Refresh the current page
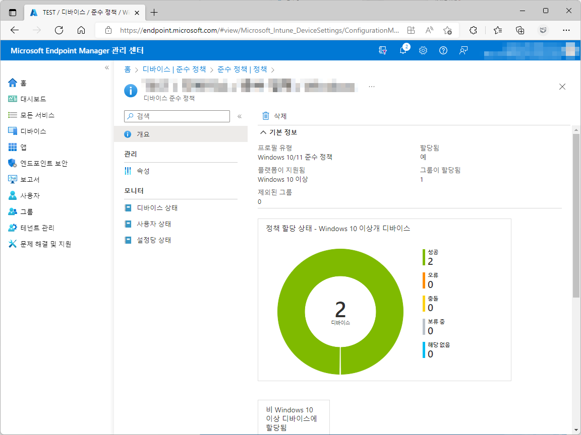 tap(59, 30)
